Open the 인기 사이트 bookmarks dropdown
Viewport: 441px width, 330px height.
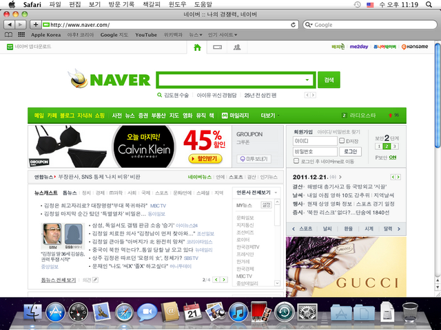223,35
